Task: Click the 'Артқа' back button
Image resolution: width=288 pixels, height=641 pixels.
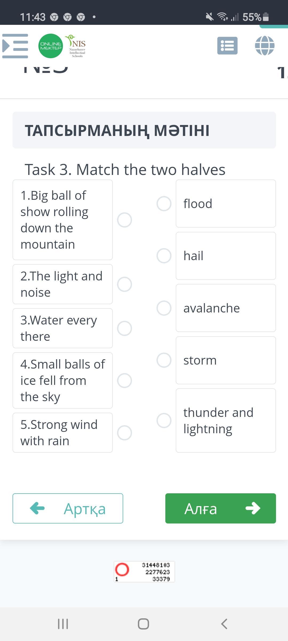Action: 68,508
